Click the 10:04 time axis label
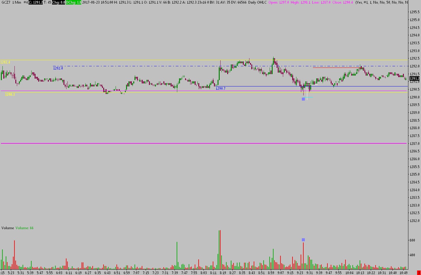This screenshot has height=275, width=421. click(x=349, y=273)
